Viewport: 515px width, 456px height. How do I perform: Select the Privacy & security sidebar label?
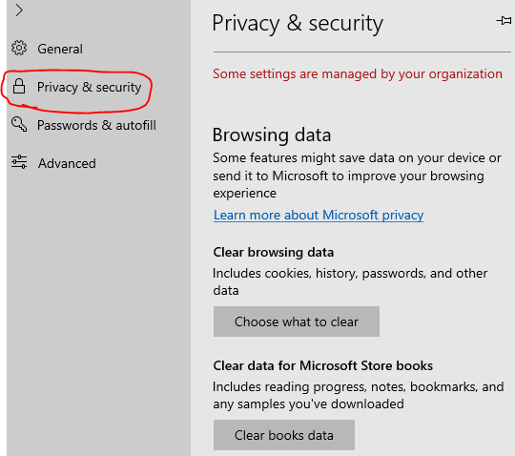click(89, 87)
